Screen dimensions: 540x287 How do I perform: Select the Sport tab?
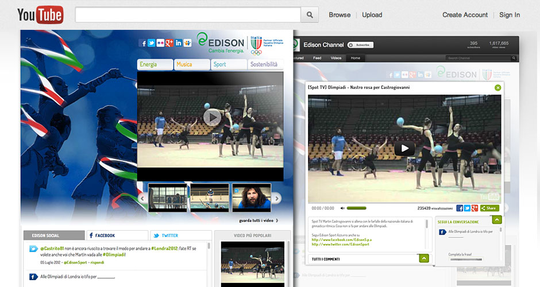click(229, 64)
